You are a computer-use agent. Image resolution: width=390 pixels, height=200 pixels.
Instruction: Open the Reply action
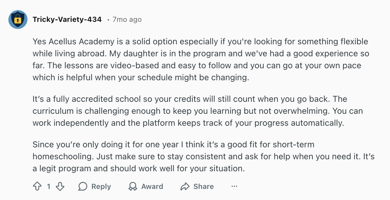[95, 186]
